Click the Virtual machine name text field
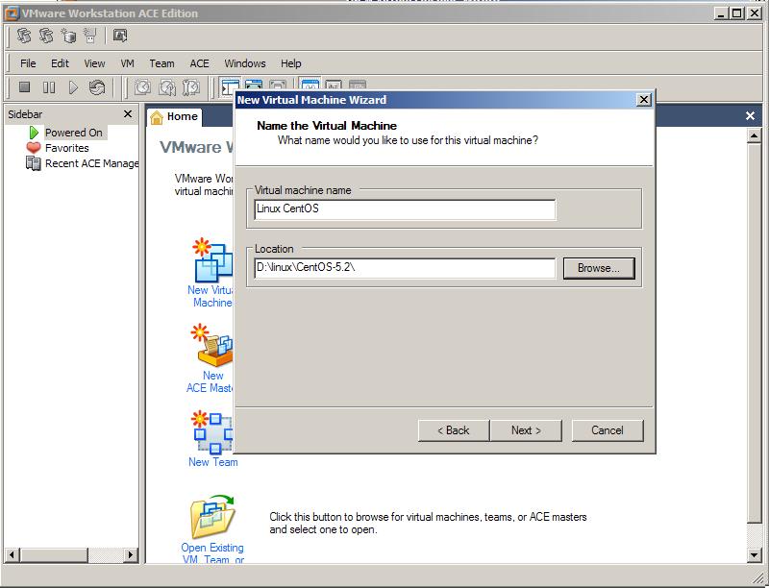Image resolution: width=769 pixels, height=588 pixels. 404,209
